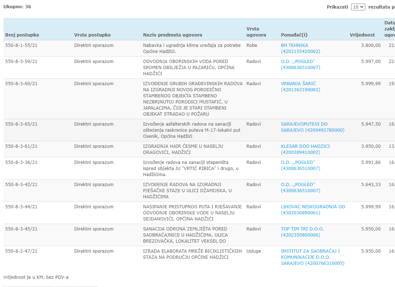Select procedure number 550-8-3-61/21
Viewport: 395px width, 287px height.
pos(21,146)
